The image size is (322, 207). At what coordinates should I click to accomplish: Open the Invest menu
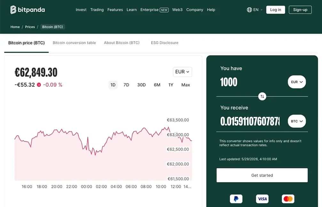pyautogui.click(x=81, y=10)
